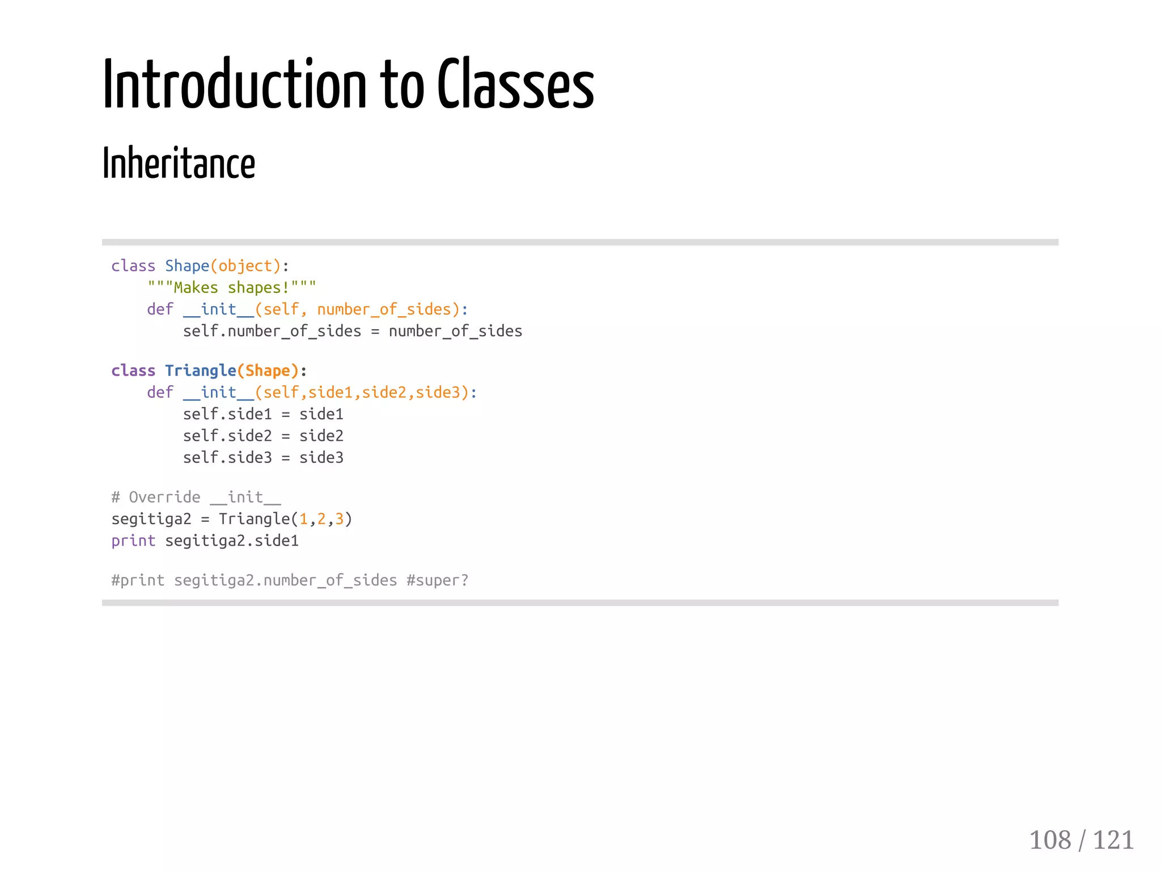This screenshot has height=871, width=1161.
Task: Click 'self.number_of_sides = number_of_sides' line
Action: pyautogui.click(x=352, y=331)
